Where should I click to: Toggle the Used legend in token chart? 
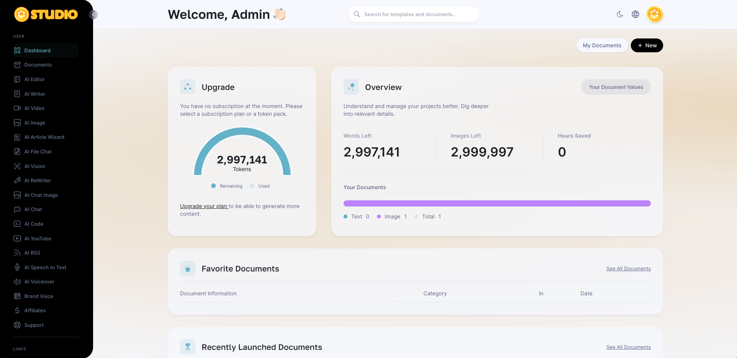point(260,186)
